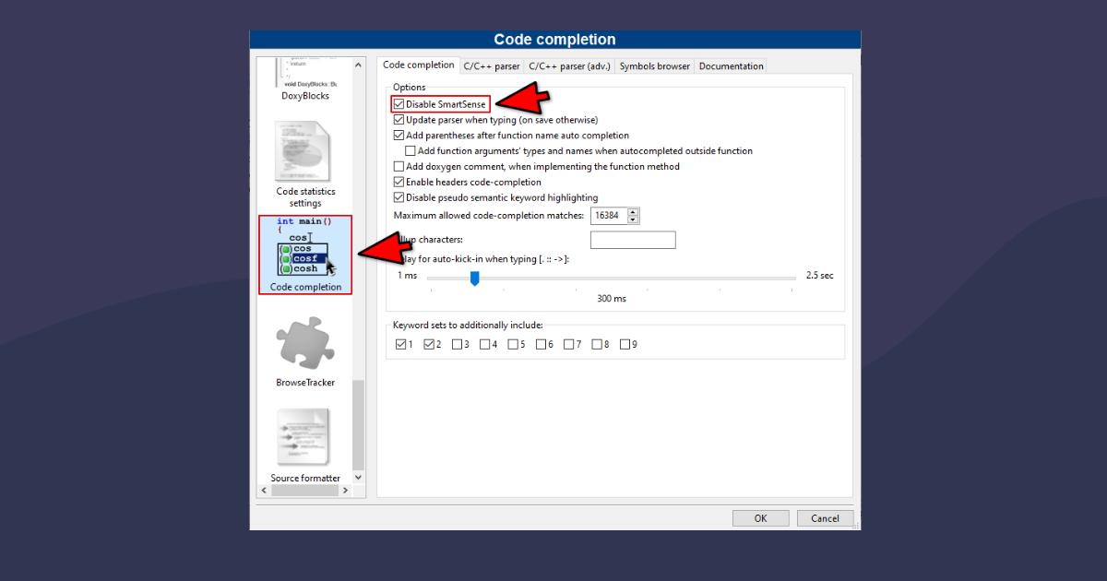Viewport: 1107px width, 581px height.
Task: Check keyword set 5 checkbox
Action: (513, 345)
